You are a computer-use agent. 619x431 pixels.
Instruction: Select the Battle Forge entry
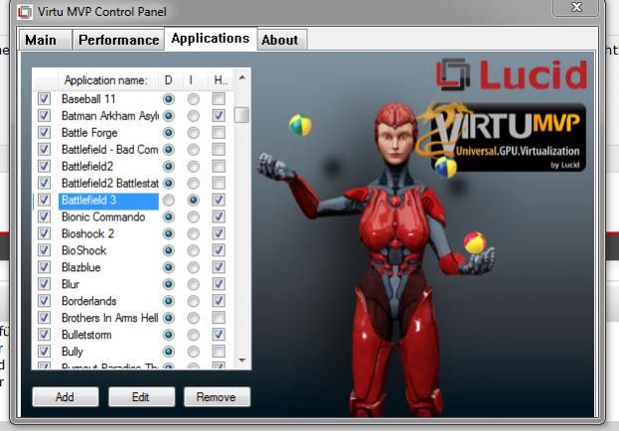point(89,133)
